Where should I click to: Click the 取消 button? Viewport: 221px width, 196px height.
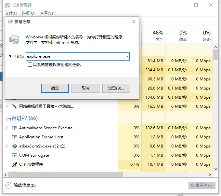[x=85, y=88]
